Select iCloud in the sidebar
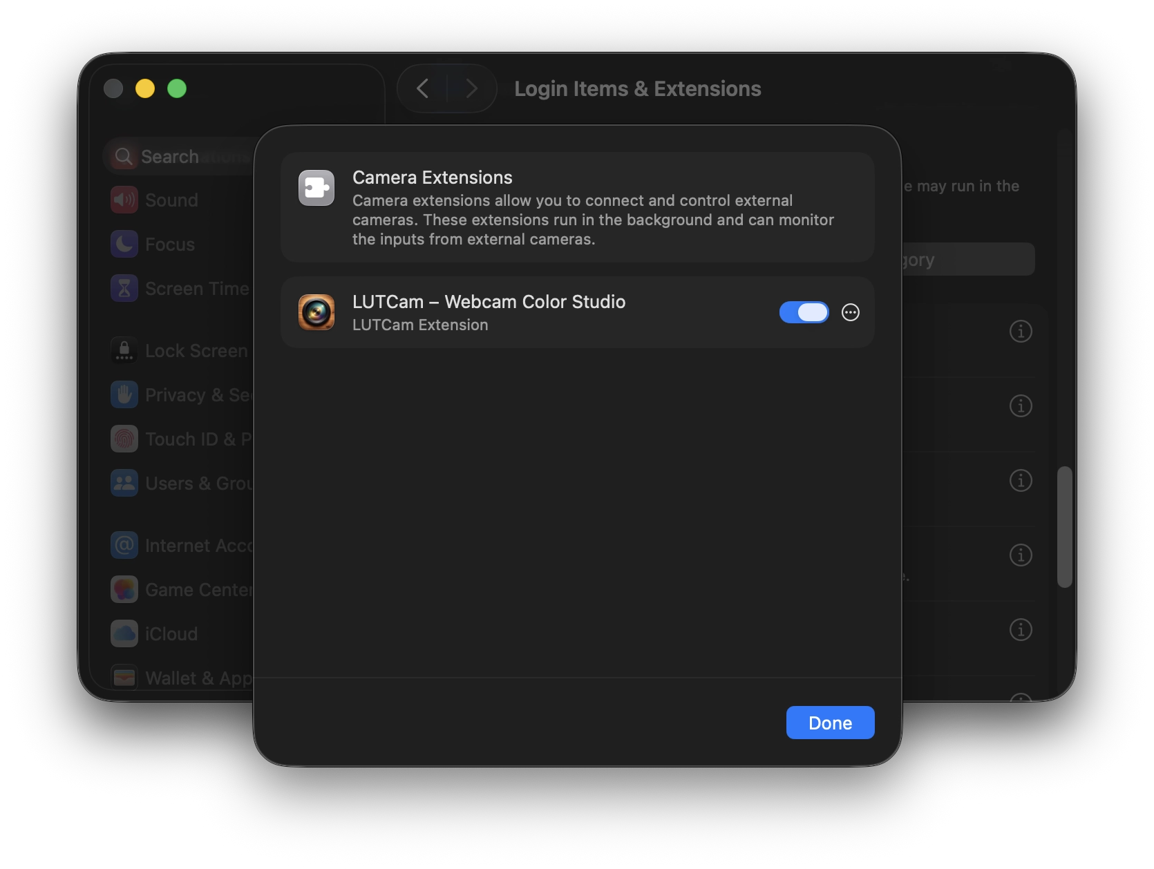This screenshot has width=1154, height=869. 171,634
